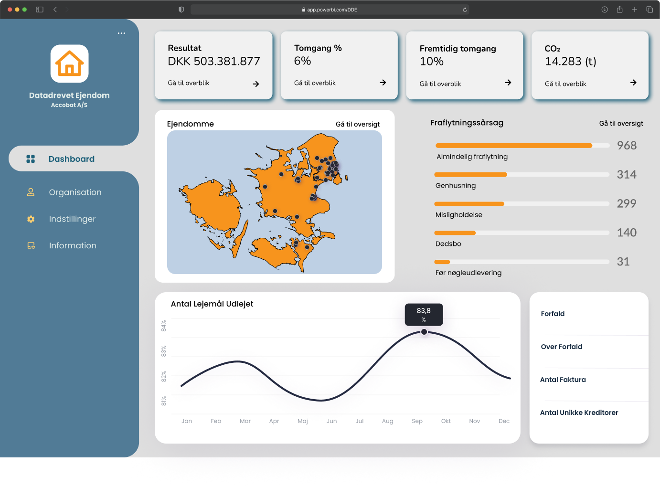Click the arrow on the Tomgang % card

(x=383, y=83)
